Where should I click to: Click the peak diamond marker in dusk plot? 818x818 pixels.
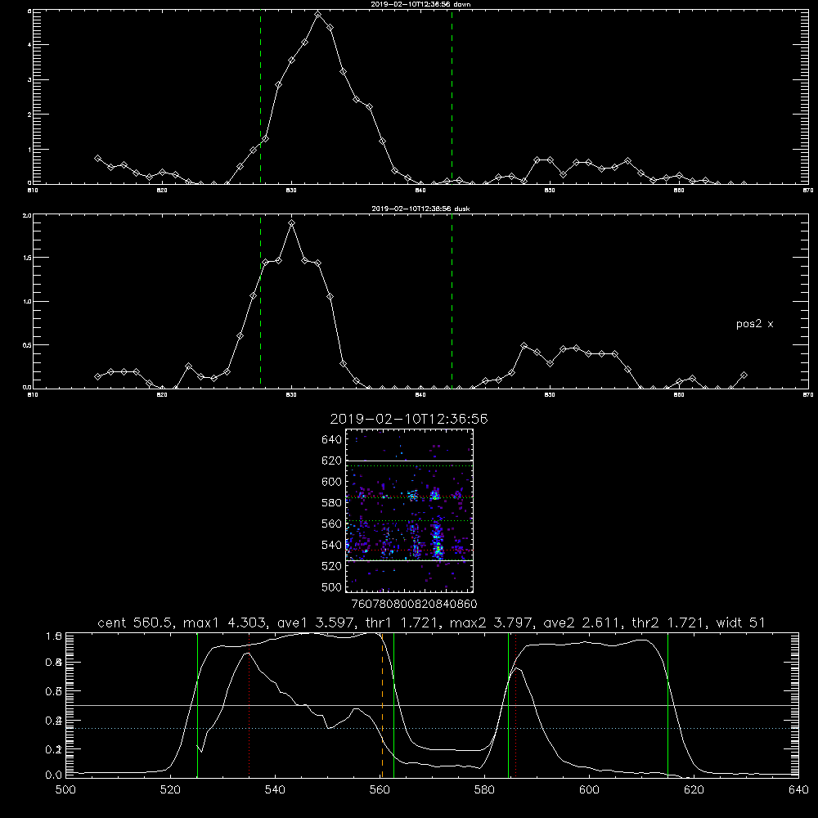292,222
